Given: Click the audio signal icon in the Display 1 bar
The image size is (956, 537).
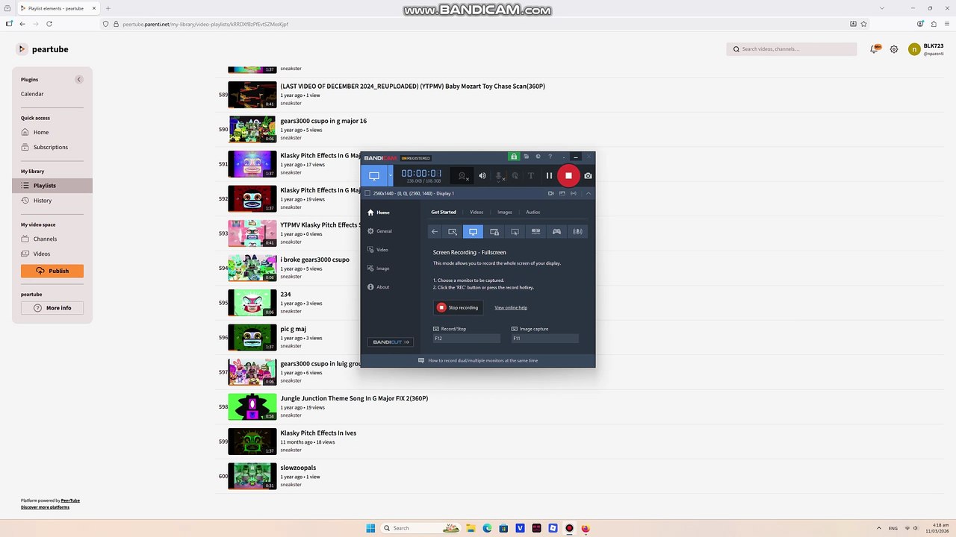Looking at the screenshot, I should pyautogui.click(x=574, y=193).
